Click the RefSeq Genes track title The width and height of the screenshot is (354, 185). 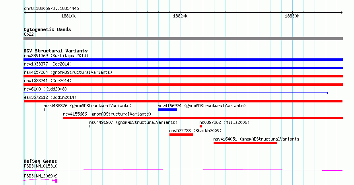point(40,161)
